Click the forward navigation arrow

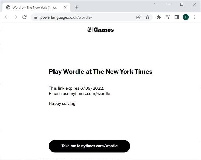click(15, 17)
